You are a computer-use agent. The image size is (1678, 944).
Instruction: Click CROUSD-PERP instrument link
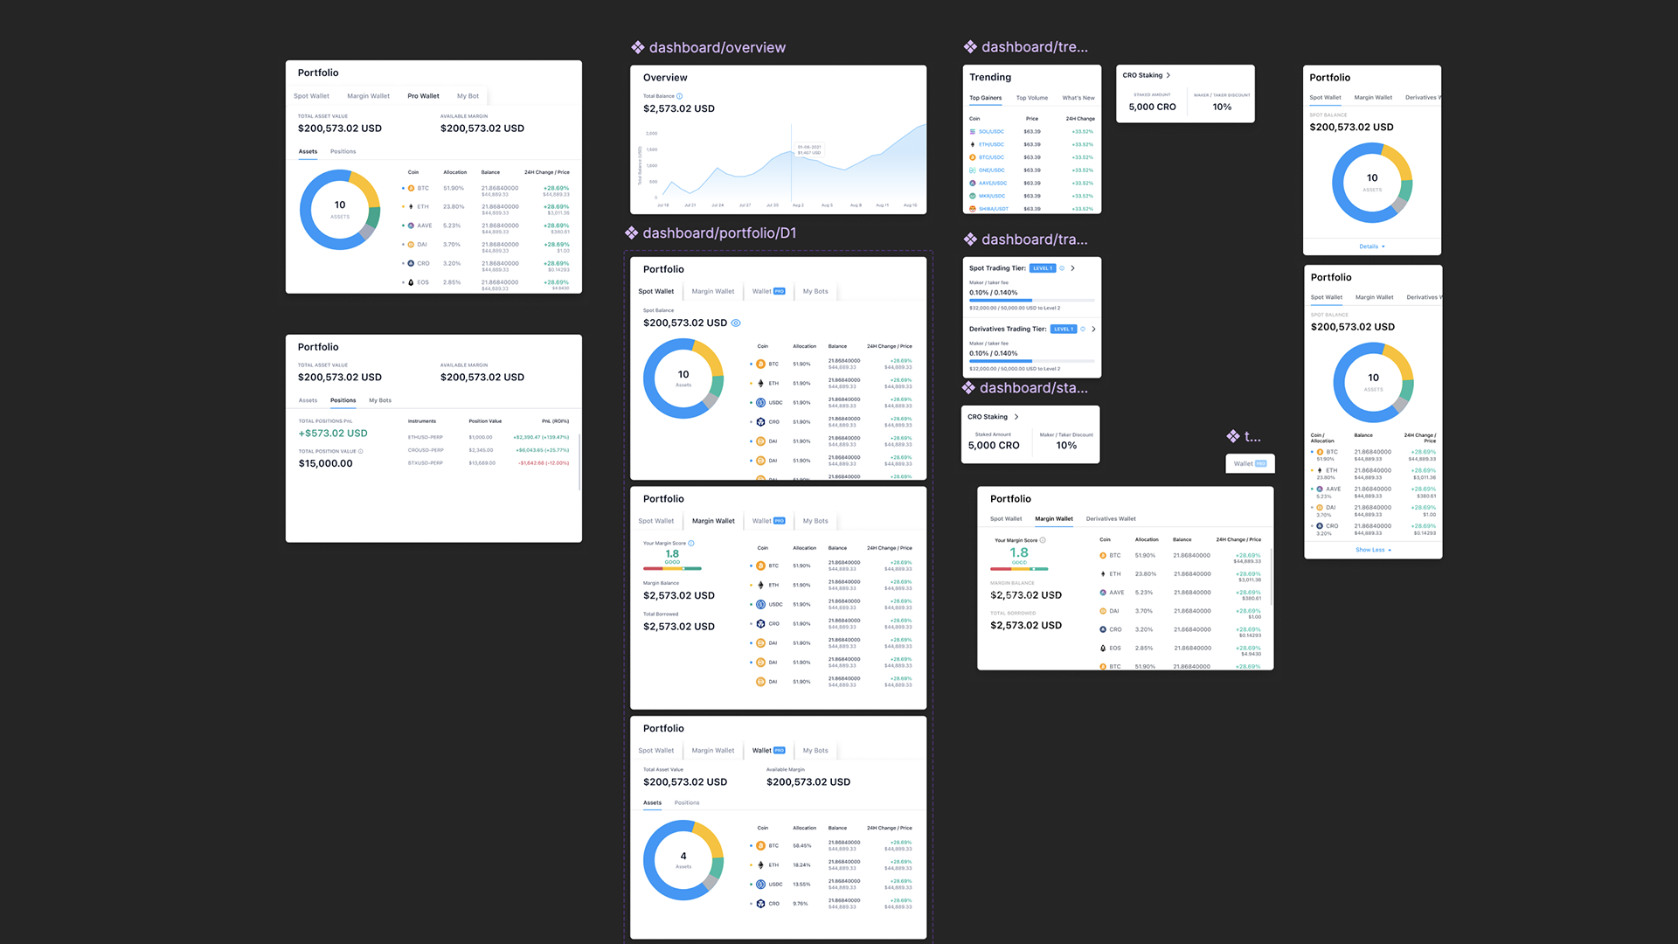(426, 450)
